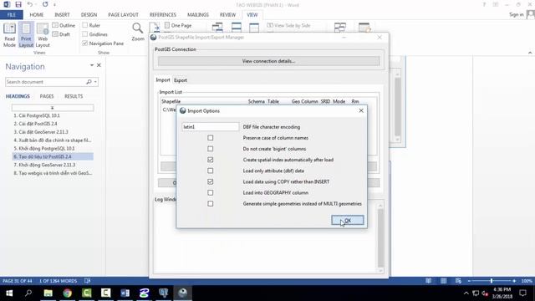Screen dimensions: 535x301
Task: Click DBF file character encoding field
Action: (x=210, y=126)
